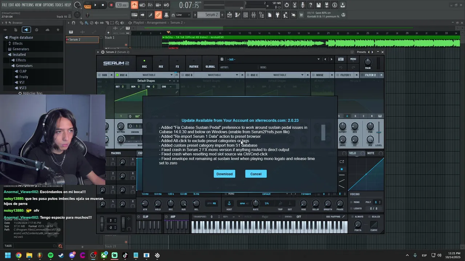The width and height of the screenshot is (465, 261).
Task: Open OSC B WAVETABLE type dropdown
Action: (217, 75)
